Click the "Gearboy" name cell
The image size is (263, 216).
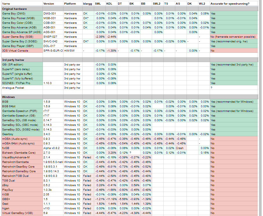click(22, 134)
